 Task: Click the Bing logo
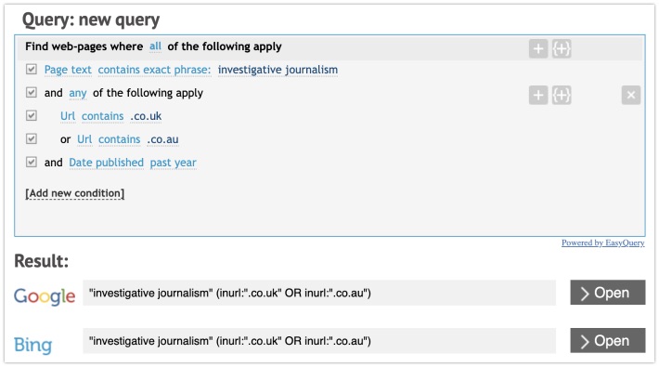pos(32,345)
